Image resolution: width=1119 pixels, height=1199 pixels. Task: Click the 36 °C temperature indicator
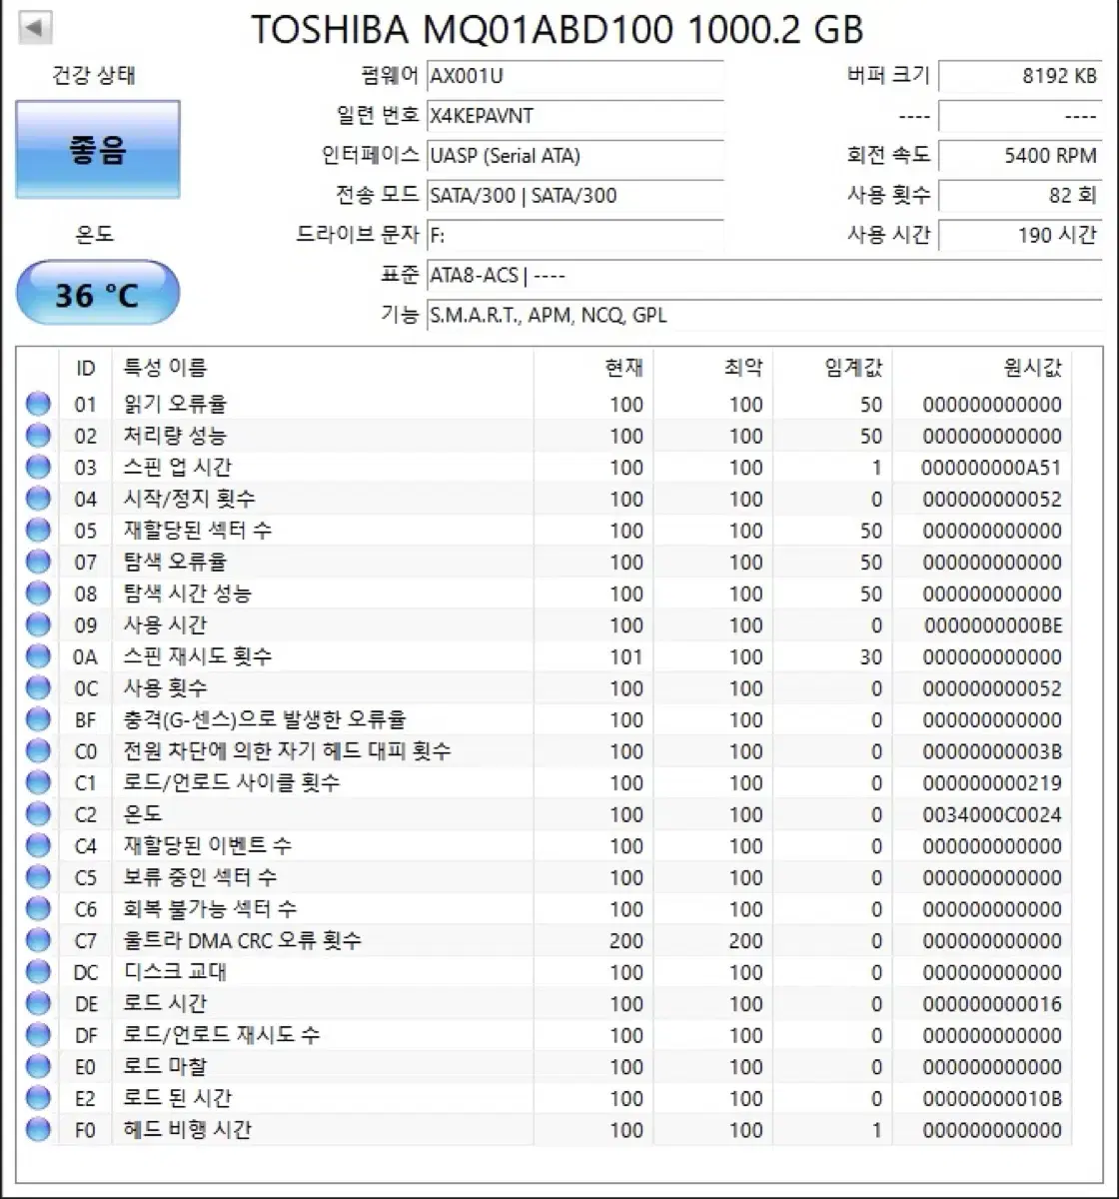click(98, 294)
